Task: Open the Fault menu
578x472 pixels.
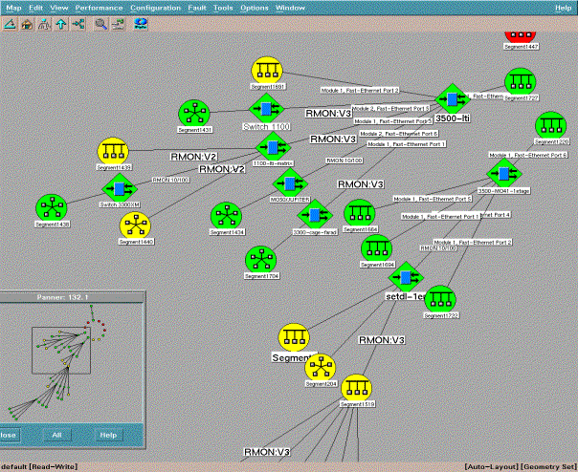Action: click(197, 8)
